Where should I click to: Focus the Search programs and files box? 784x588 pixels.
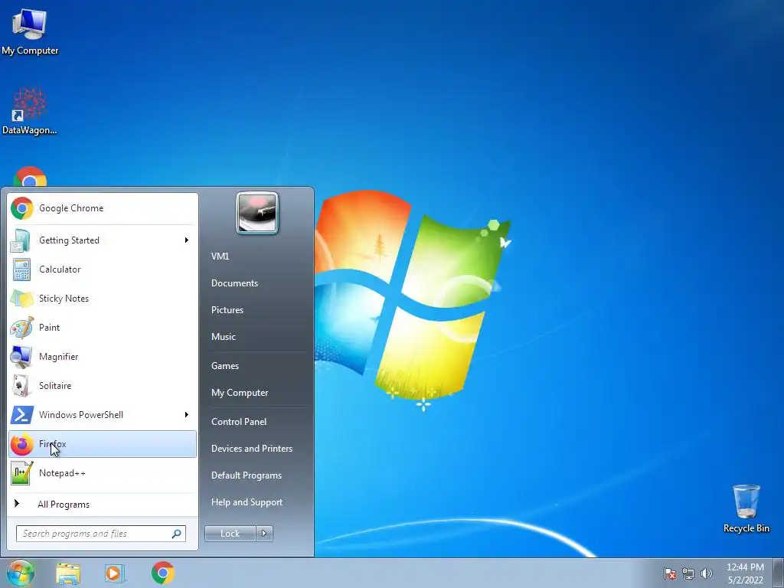[x=100, y=534]
